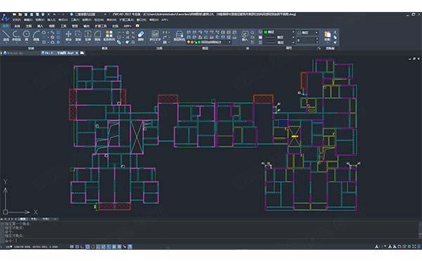Viewport: 422px width, 261px height.
Task: Open the object color dropdown in properties panel
Action: (x=293, y=32)
